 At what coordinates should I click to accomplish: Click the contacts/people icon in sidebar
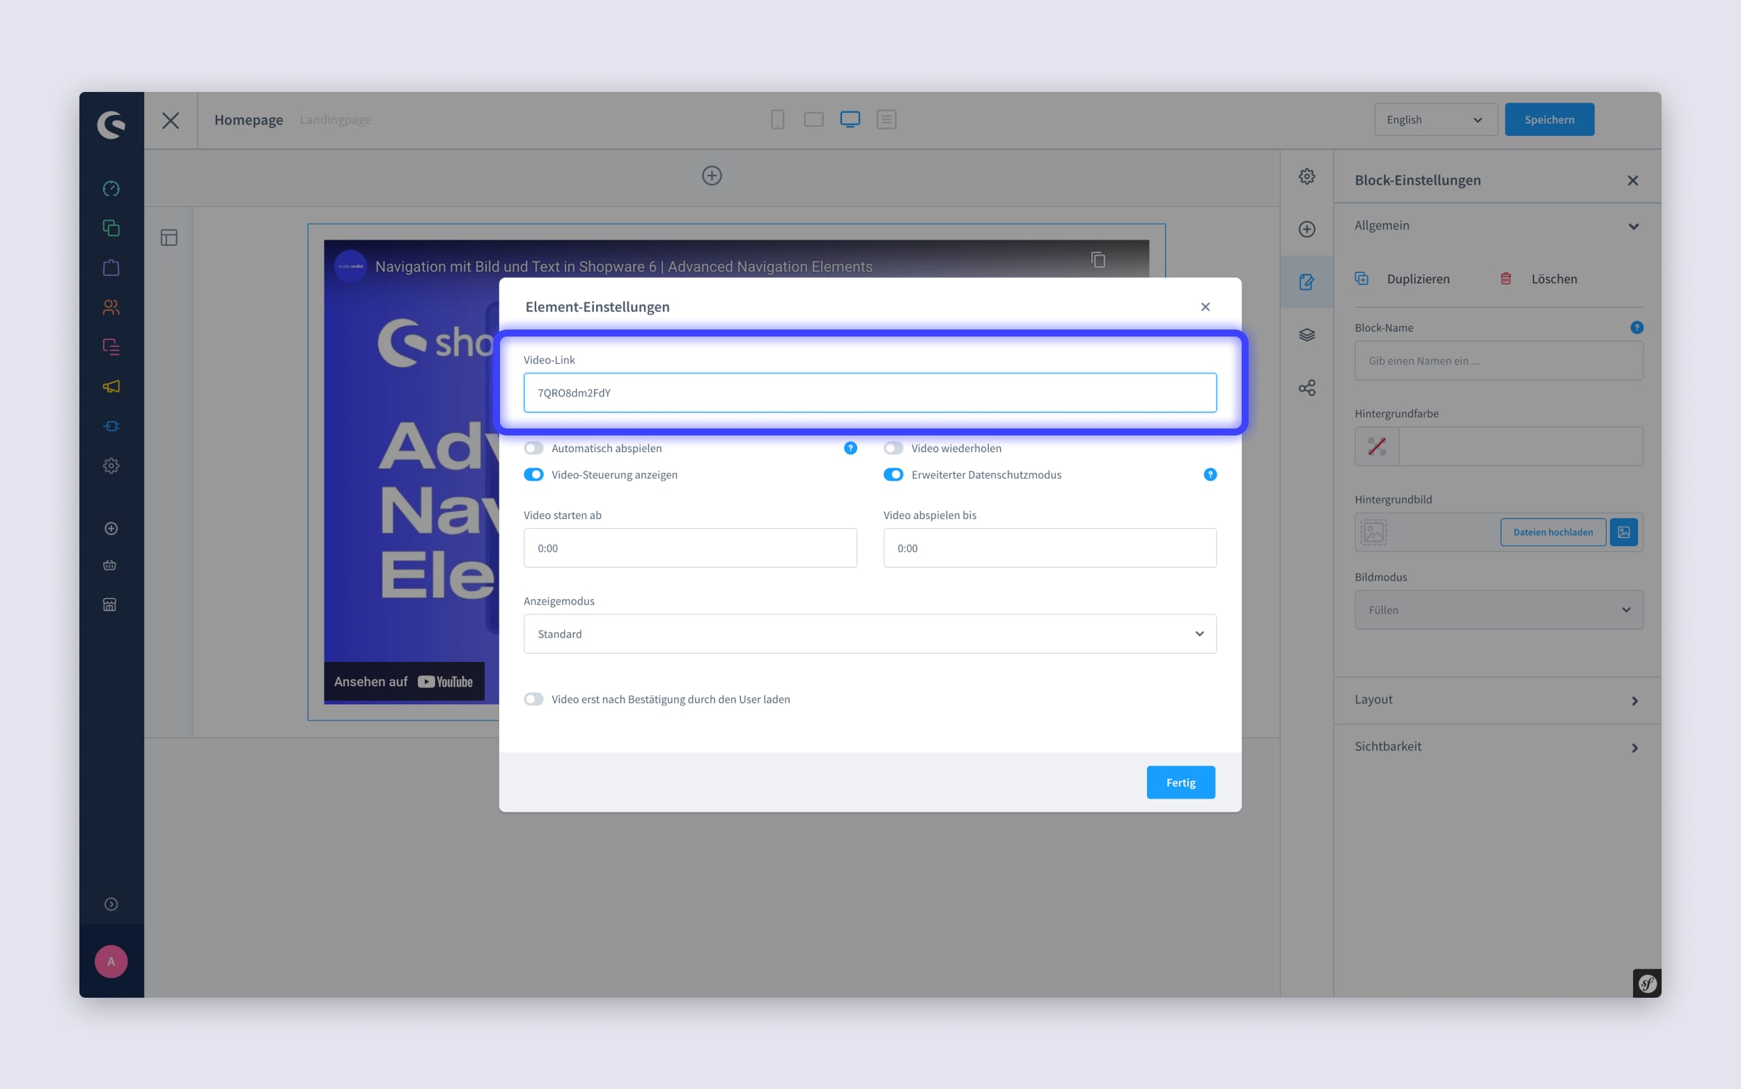(x=110, y=307)
